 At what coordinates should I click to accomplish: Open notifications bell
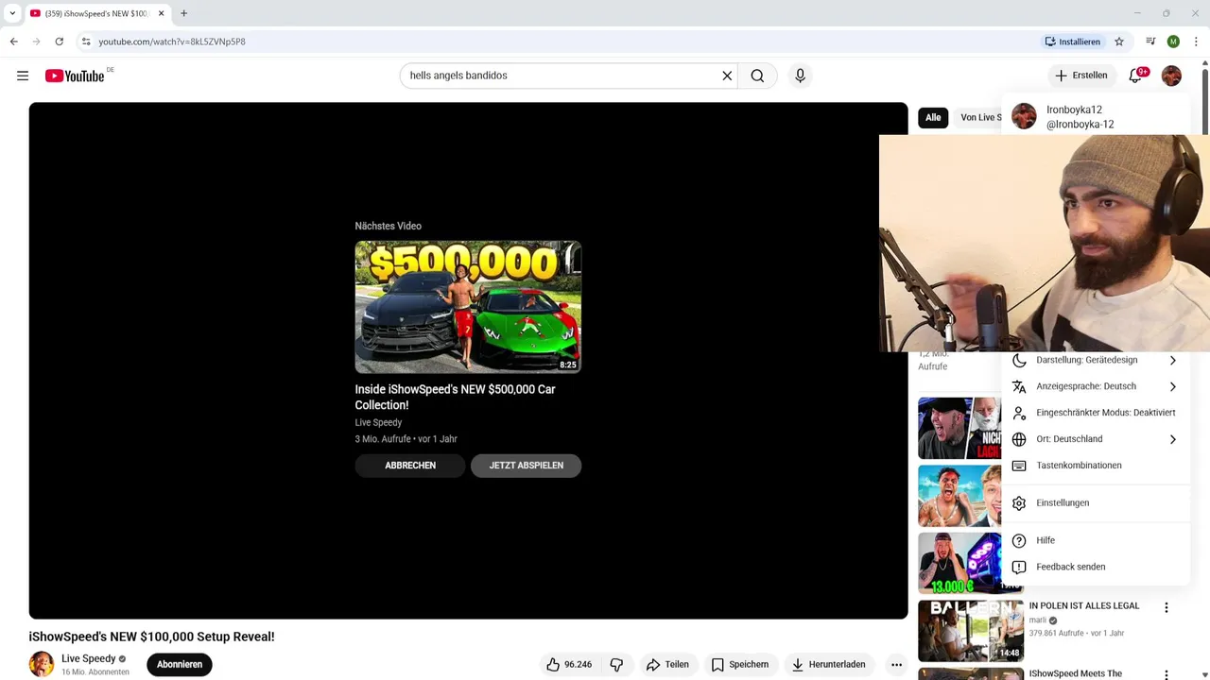pyautogui.click(x=1135, y=76)
